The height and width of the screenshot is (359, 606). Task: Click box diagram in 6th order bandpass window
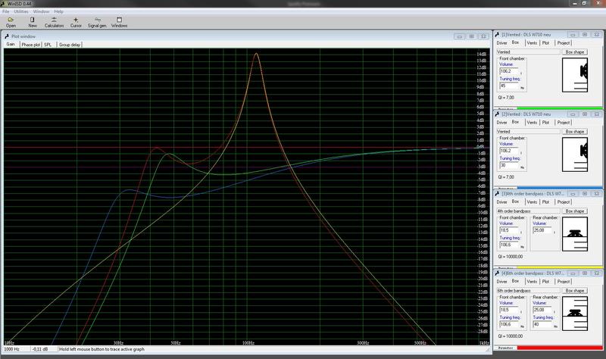click(x=575, y=314)
